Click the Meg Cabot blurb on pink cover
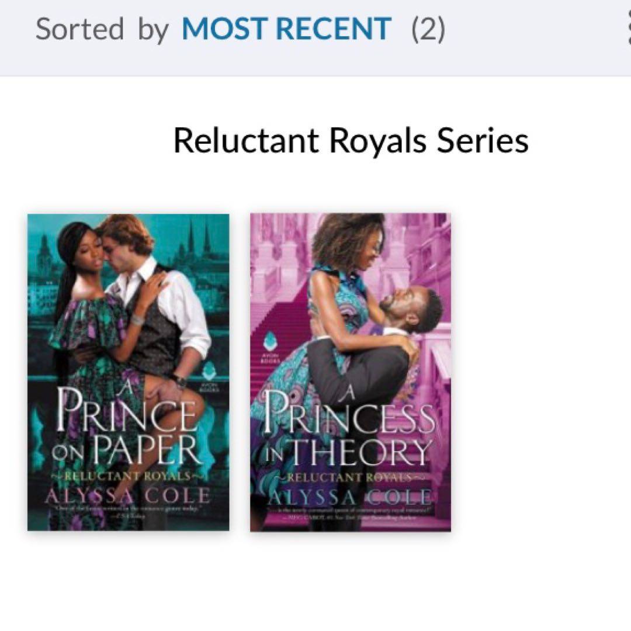Image resolution: width=631 pixels, height=631 pixels. pyautogui.click(x=349, y=514)
